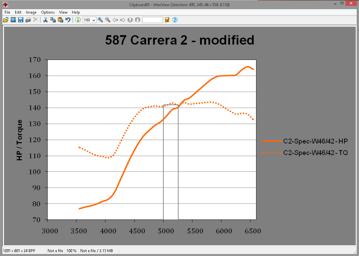Screen dimensions: 359x256
Task: Zoom out with the minus magnifier
Action: [x=108, y=20]
